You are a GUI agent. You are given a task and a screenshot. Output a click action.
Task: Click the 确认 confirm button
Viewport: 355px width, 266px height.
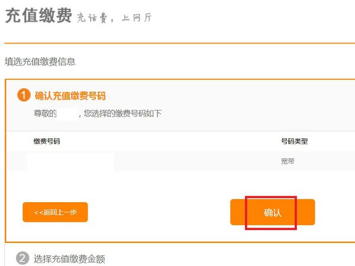click(273, 212)
